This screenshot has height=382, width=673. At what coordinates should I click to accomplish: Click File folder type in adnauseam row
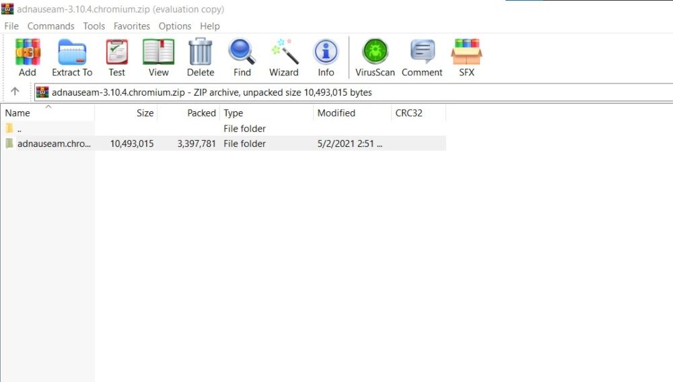coord(245,144)
